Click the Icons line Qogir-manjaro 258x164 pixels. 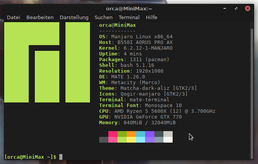click(143, 94)
